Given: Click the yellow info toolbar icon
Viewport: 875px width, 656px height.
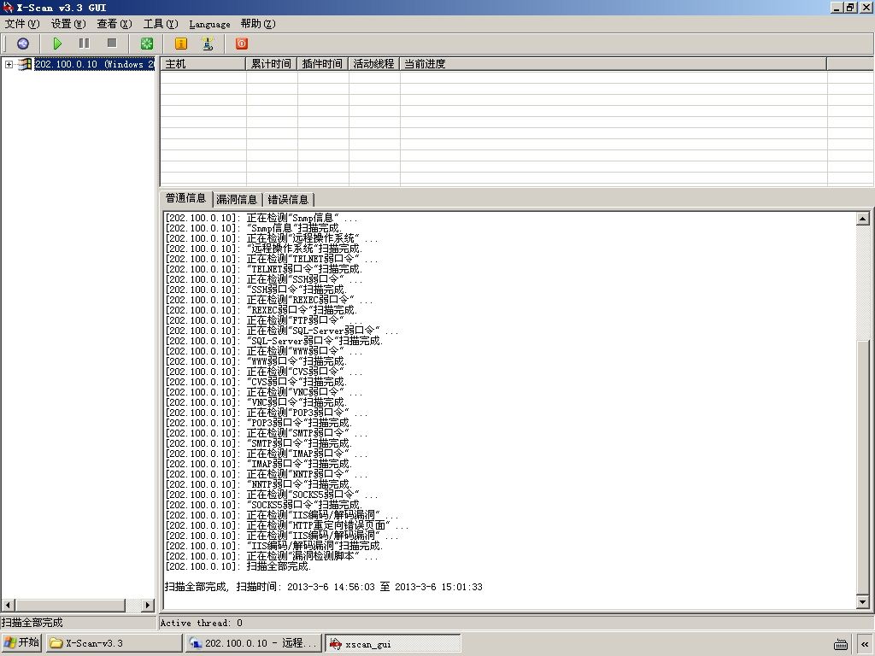Looking at the screenshot, I should 181,44.
